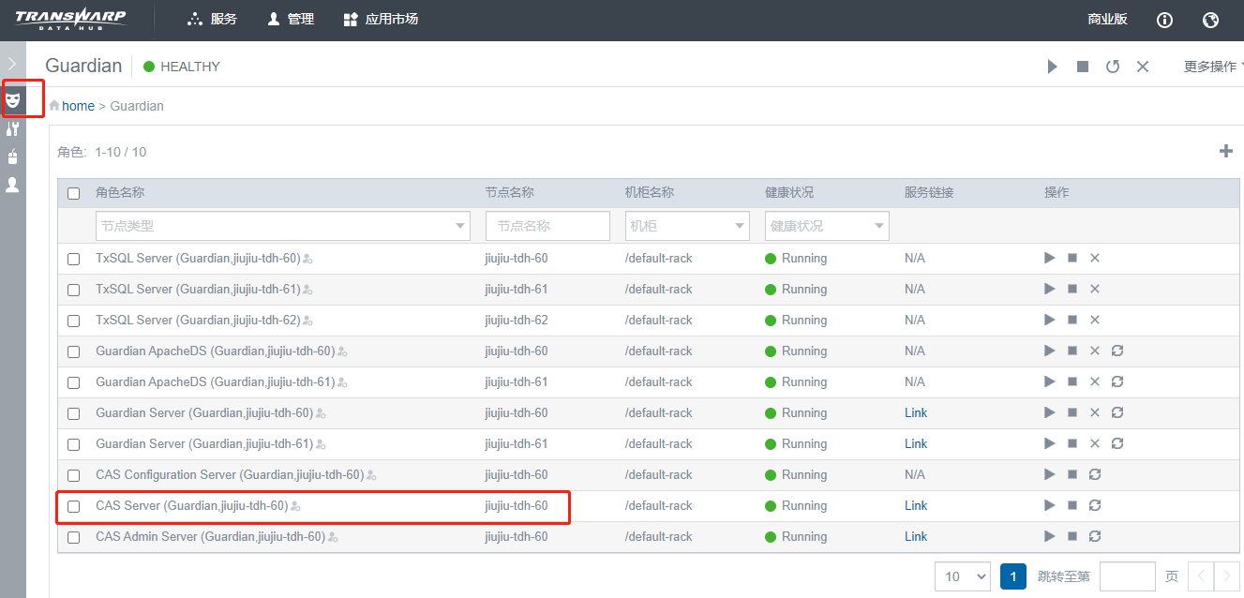Open the globe language icon
The height and width of the screenshot is (598, 1244).
tap(1210, 20)
